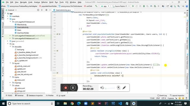This screenshot has width=190, height=106.
Task: Adjust the recorder volume slider
Action: click(110, 88)
